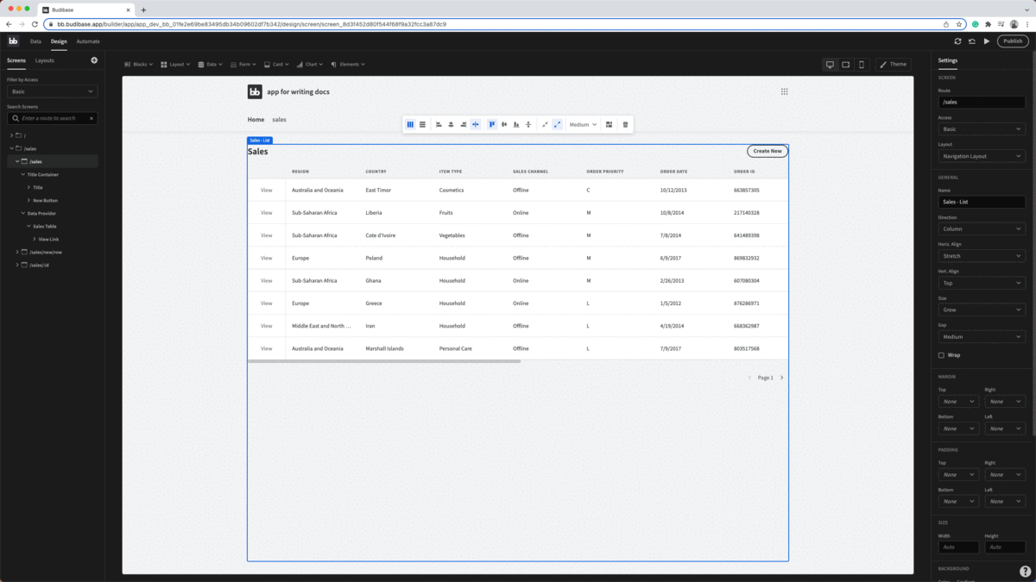Select the shrink size icon
The height and width of the screenshot is (582, 1036).
[545, 124]
